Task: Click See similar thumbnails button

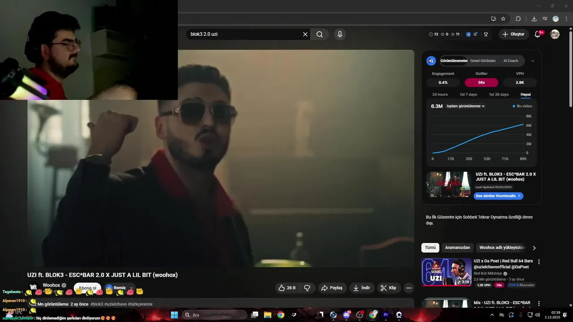Action: 498,196
